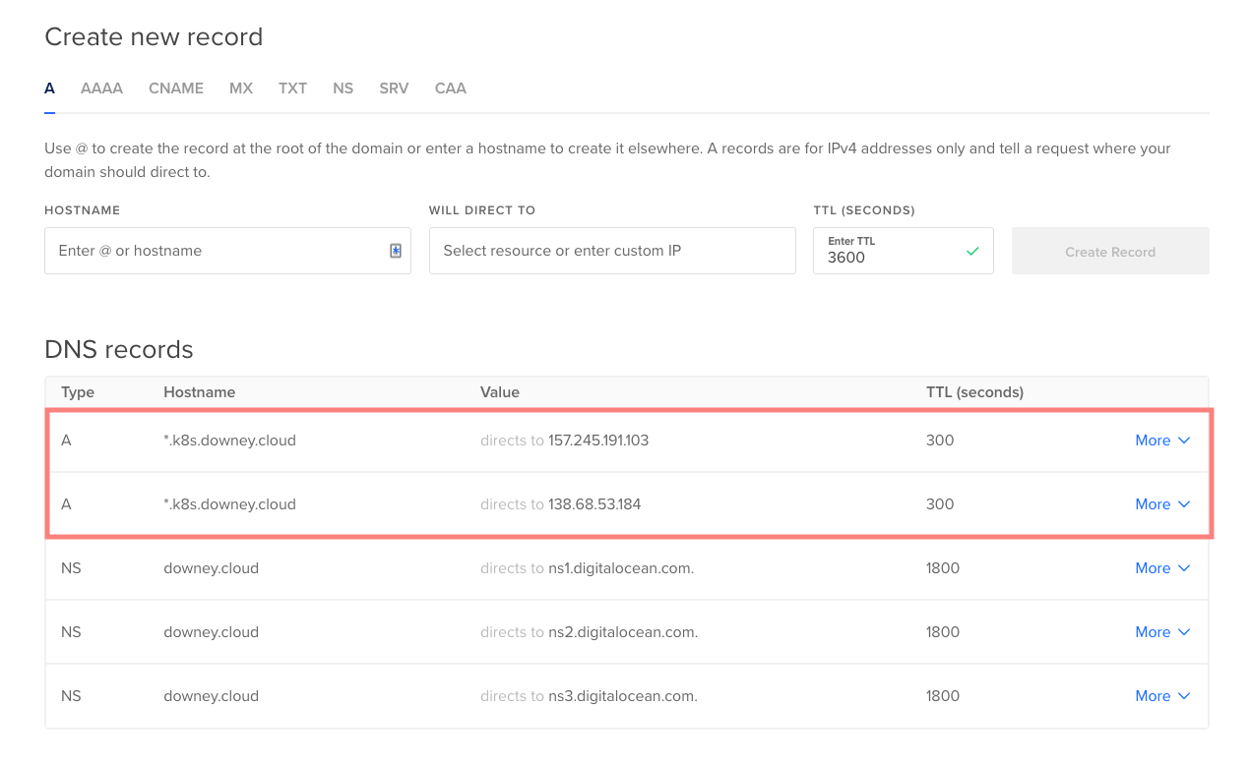Click the 'TTL (SECONDS)' label above the input
Screen dimensions: 1249x763
(x=864, y=210)
